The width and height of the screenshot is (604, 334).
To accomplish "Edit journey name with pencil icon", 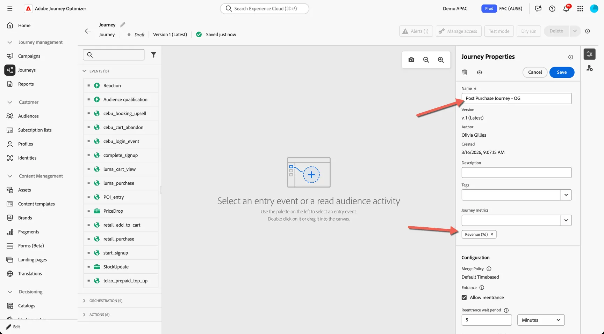I will [x=123, y=25].
